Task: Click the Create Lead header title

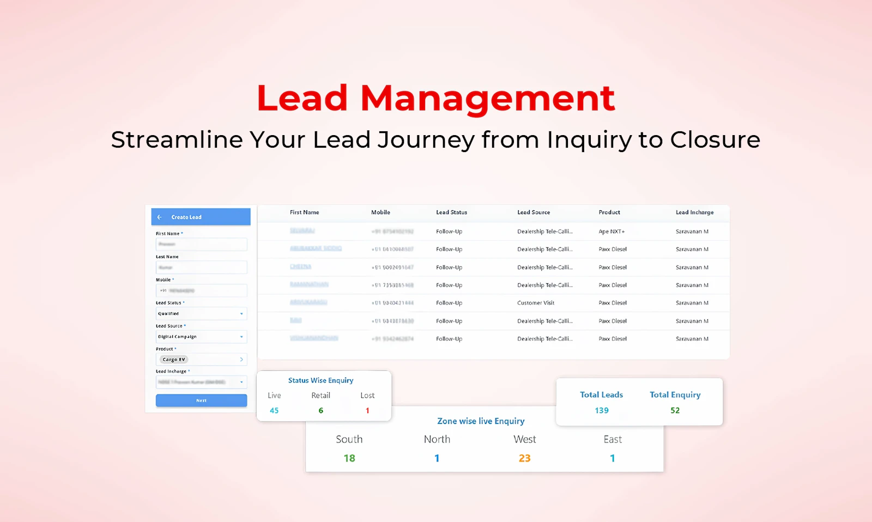Action: click(x=186, y=217)
